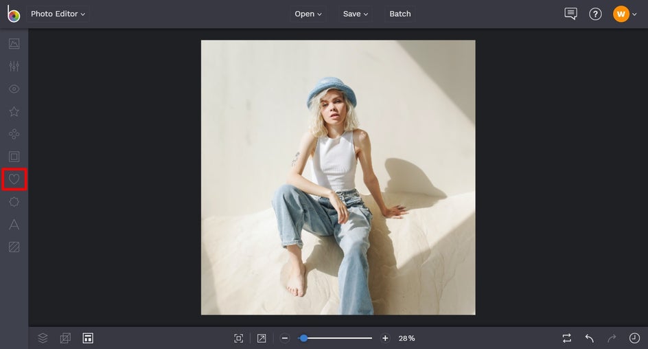The width and height of the screenshot is (648, 349).
Task: Click the resize arrow-in-box icon
Action: point(262,338)
